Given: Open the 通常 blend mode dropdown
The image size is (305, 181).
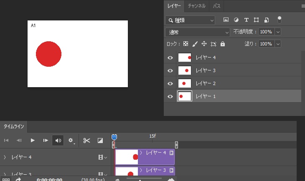Looking at the screenshot, I should click(x=198, y=32).
